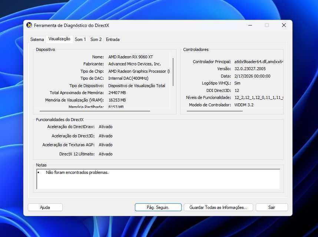Click the Não foram encontrados problemas note
The image size is (318, 237).
77,172
